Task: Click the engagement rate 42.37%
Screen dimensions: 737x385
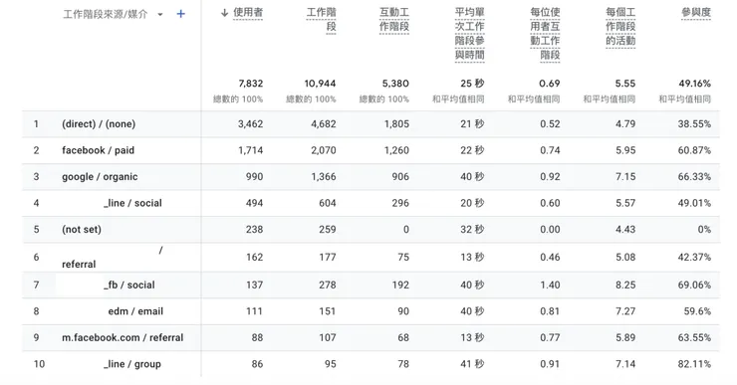Action: click(x=695, y=257)
